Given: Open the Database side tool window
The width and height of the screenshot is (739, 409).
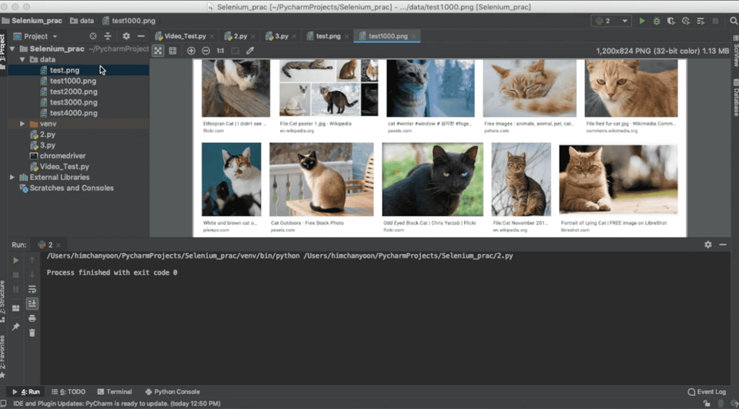Looking at the screenshot, I should click(x=735, y=98).
